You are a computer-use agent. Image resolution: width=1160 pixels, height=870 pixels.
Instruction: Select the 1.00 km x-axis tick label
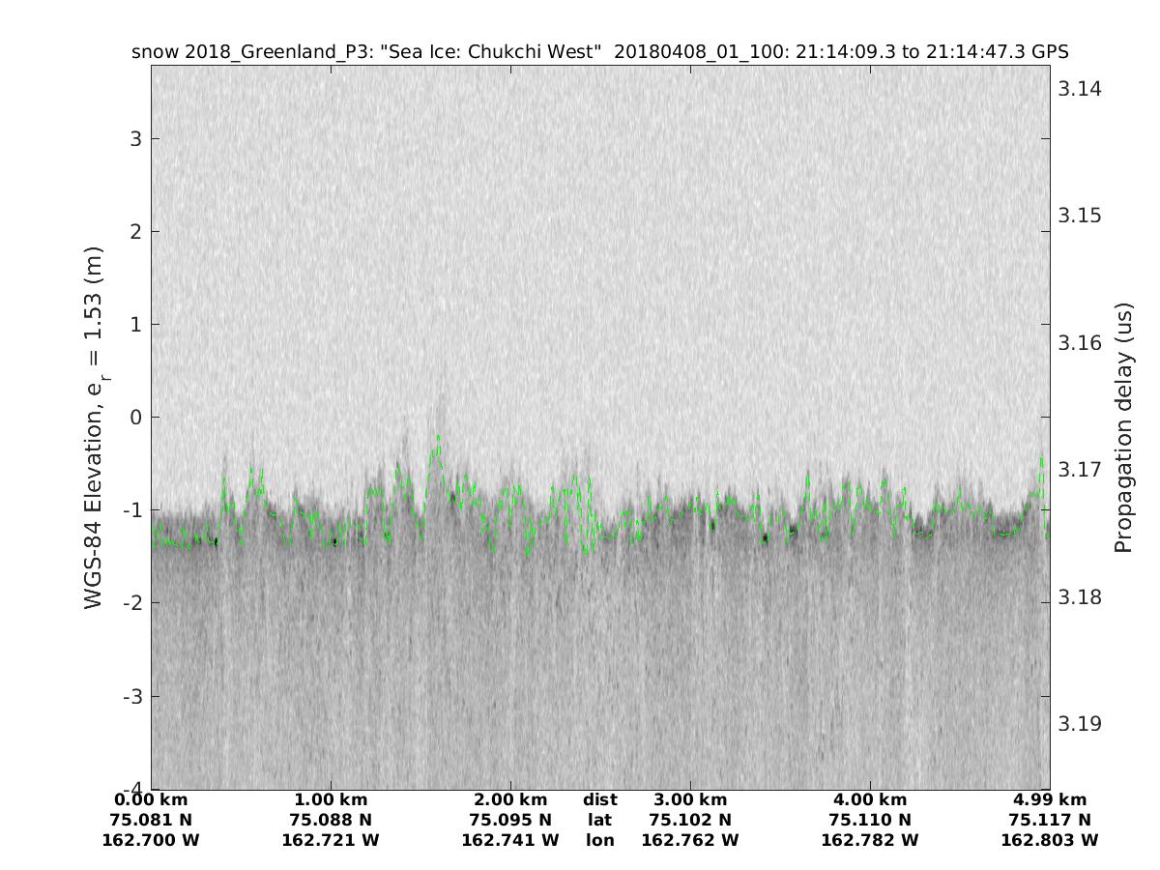(331, 799)
